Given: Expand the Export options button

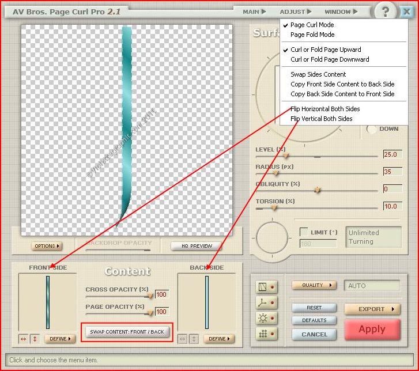Looking at the screenshot, I should pos(372,309).
